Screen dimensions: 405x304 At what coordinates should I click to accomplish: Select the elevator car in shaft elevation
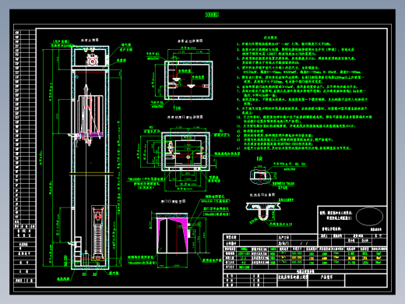[90, 115]
